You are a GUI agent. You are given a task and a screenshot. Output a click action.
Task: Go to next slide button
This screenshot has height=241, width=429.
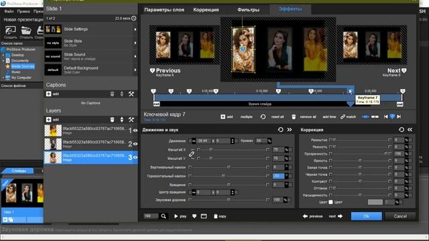pos(336,216)
